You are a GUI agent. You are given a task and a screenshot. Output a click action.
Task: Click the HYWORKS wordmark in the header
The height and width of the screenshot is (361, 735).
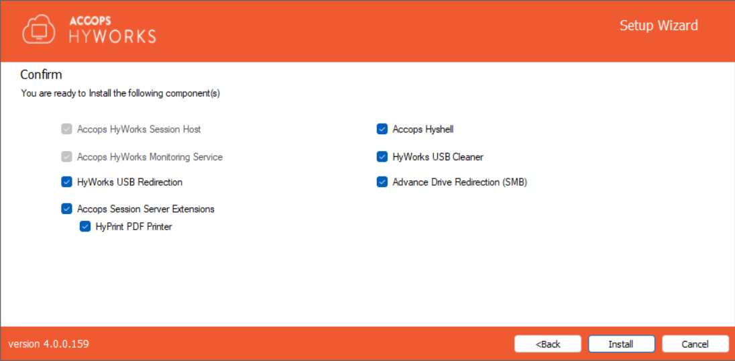click(113, 36)
